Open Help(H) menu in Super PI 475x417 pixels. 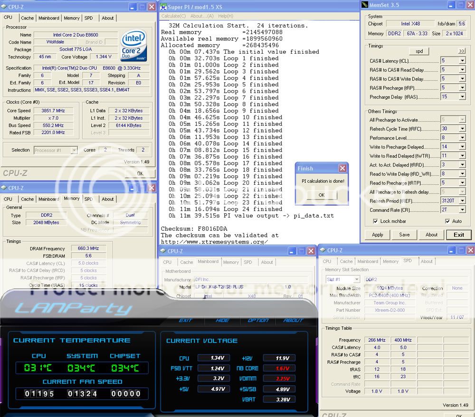coord(226,16)
